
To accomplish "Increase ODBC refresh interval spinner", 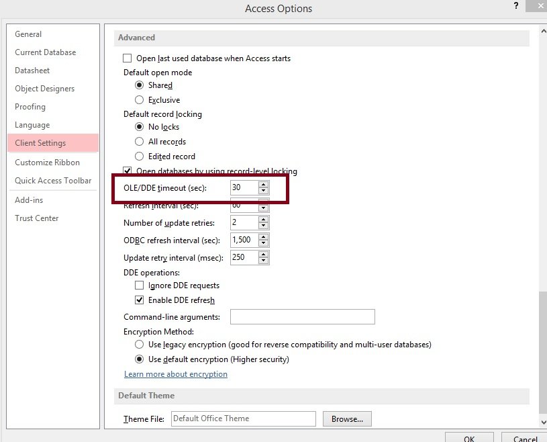I will pos(264,236).
